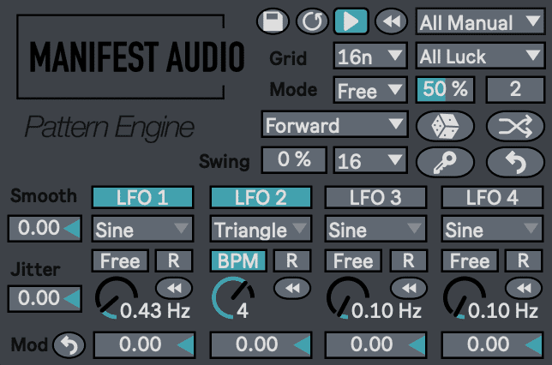Open LFO 4 Sine waveform dropdown
This screenshot has height=365, width=552.
click(x=492, y=229)
